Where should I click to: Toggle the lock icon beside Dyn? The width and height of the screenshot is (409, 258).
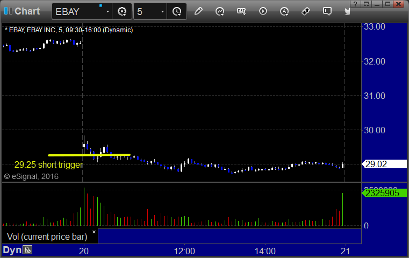coord(27,250)
